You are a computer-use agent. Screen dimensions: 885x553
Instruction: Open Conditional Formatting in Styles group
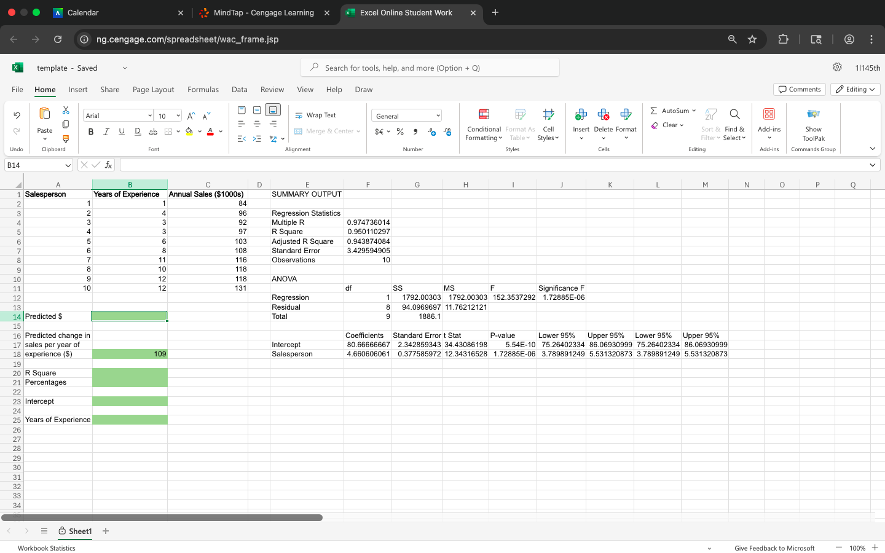[484, 125]
